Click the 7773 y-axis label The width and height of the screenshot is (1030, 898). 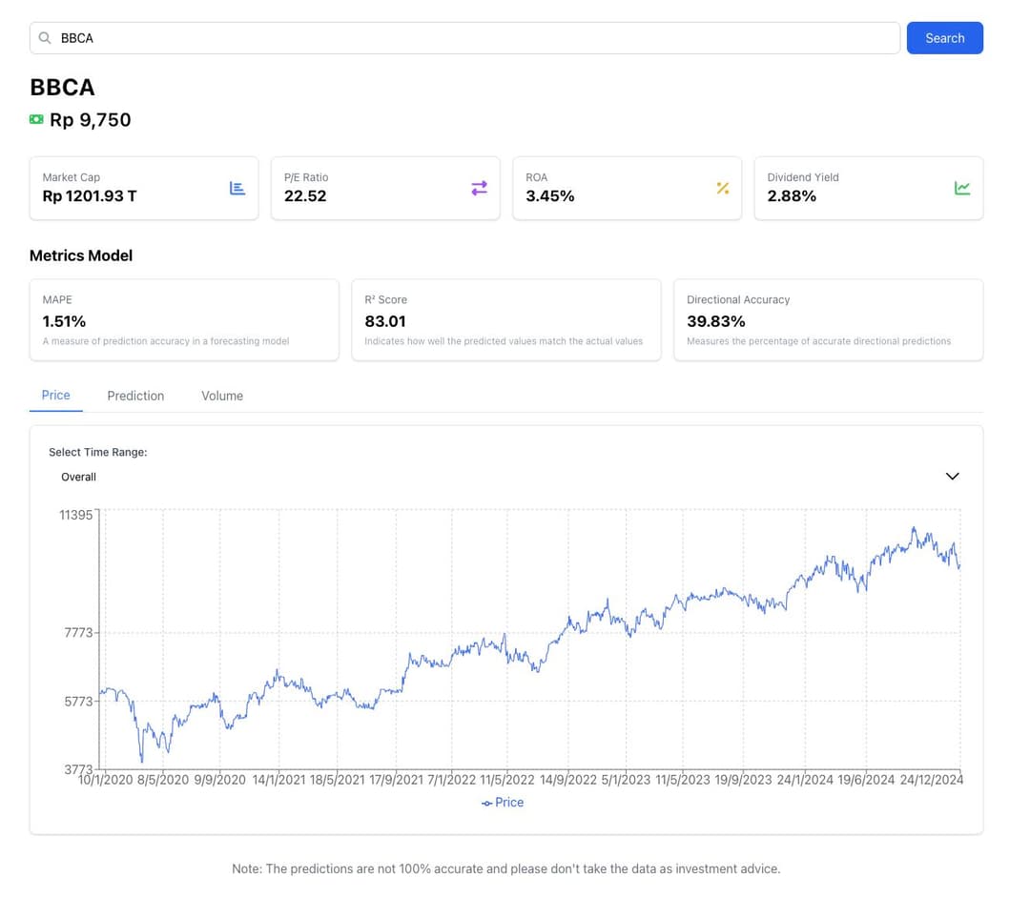point(78,633)
